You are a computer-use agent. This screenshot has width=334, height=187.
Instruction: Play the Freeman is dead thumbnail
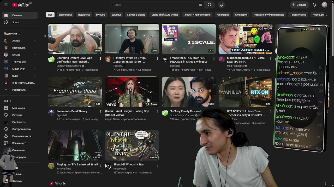[x=75, y=92]
